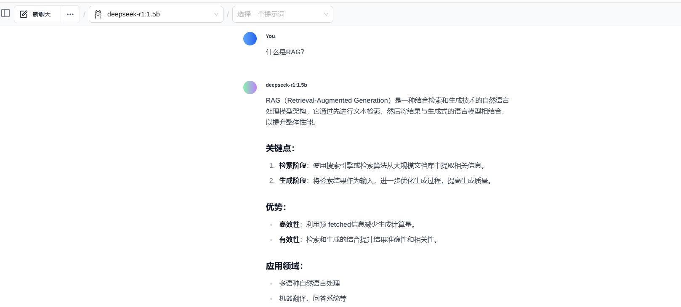The height and width of the screenshot is (307, 681).
Task: Click the deepseek-r1:1.5b sender name above reply
Action: [286, 85]
